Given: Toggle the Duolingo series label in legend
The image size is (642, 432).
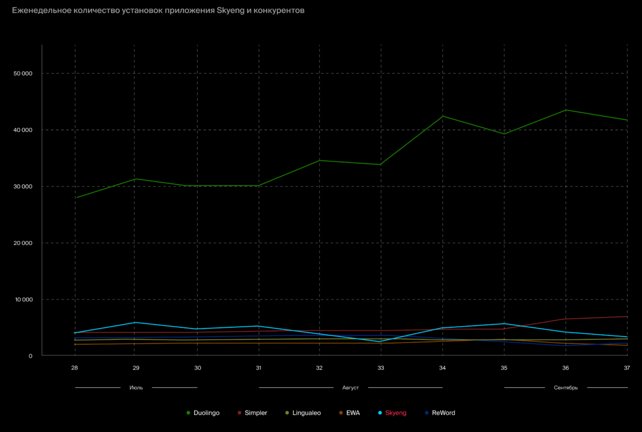Looking at the screenshot, I should click(x=206, y=413).
